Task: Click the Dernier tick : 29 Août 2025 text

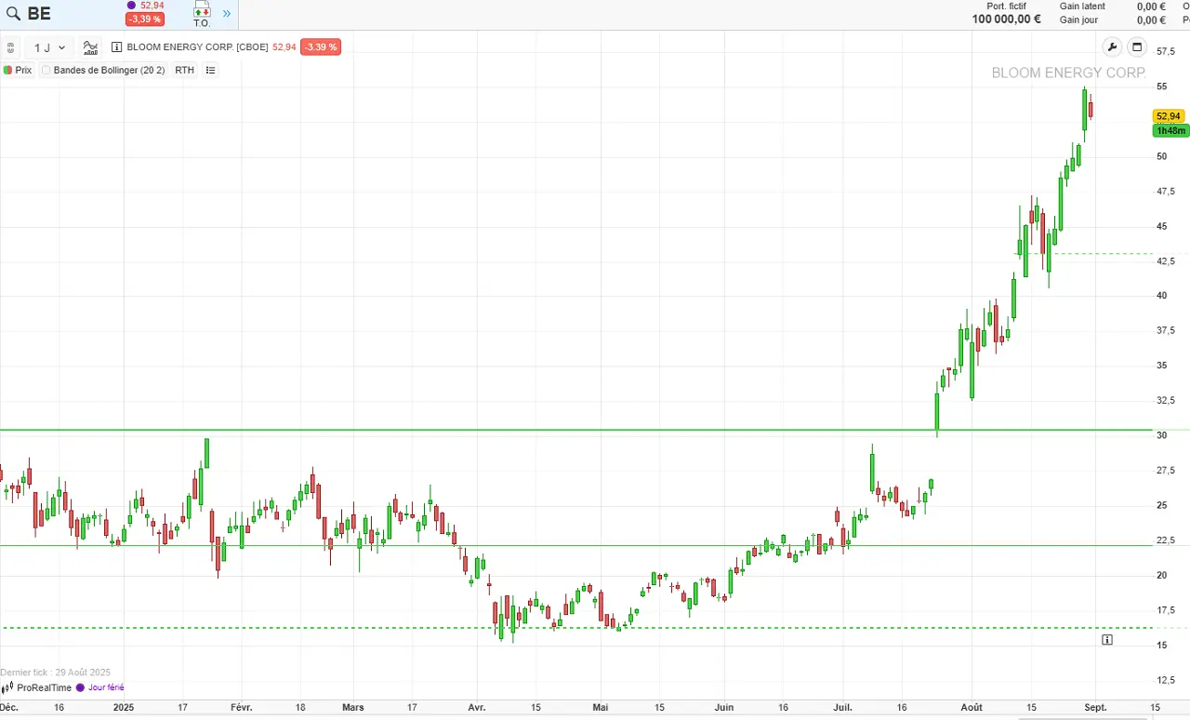Action: click(55, 673)
